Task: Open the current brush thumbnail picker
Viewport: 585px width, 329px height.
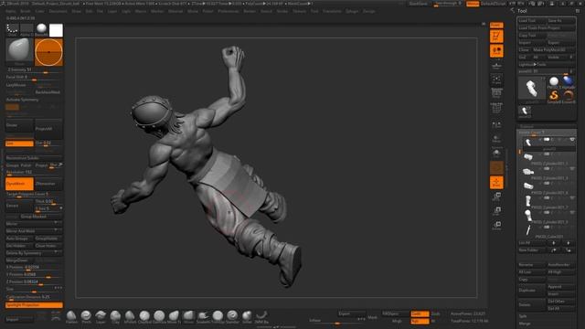Action: pyautogui.click(x=19, y=51)
